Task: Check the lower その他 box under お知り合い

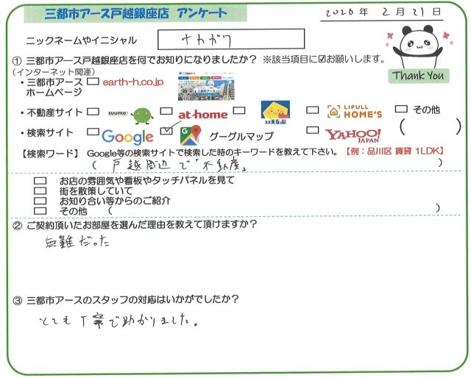Action: [x=40, y=211]
